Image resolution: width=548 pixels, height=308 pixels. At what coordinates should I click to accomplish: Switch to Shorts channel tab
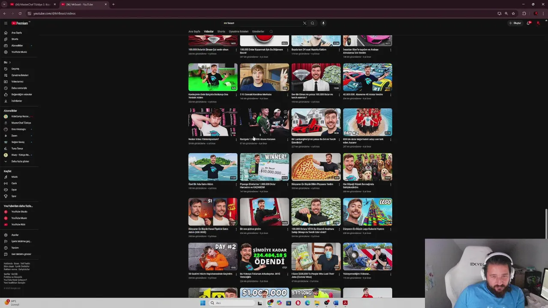click(221, 31)
